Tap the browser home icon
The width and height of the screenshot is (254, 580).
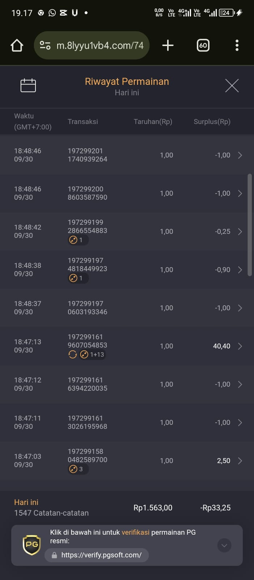click(17, 45)
